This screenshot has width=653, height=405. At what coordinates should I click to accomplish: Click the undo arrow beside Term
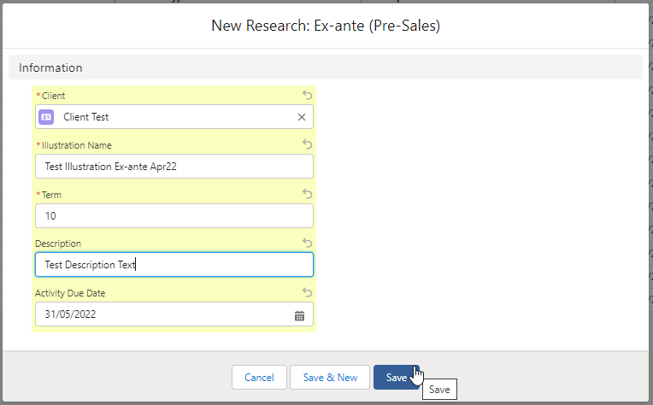click(x=308, y=195)
